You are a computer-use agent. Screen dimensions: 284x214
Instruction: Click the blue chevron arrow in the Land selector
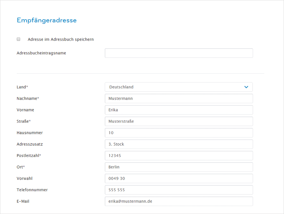pyautogui.click(x=246, y=87)
